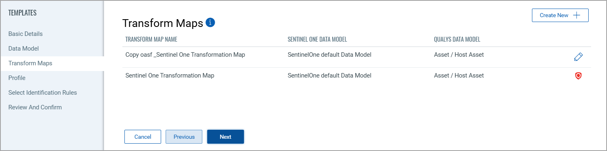Click the info icon beside Transform Maps

pos(210,22)
